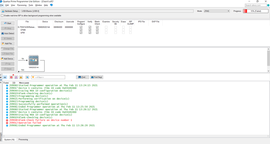Toggle the critical warning messages filter icon
This screenshot has width=270, height=144.
(16, 77)
